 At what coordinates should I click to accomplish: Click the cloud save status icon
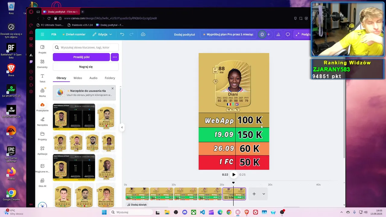coord(143,34)
